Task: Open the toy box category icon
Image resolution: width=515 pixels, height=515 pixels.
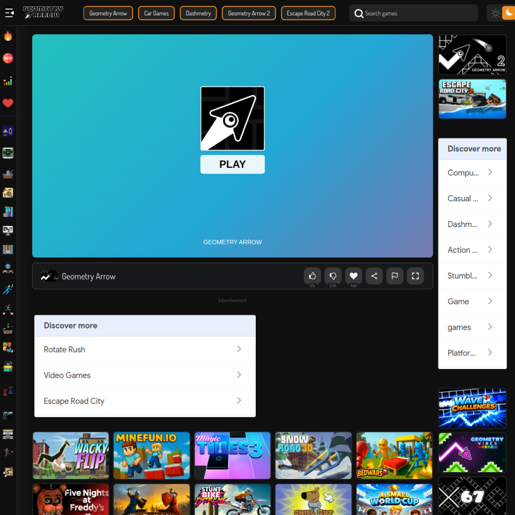Action: click(8, 366)
